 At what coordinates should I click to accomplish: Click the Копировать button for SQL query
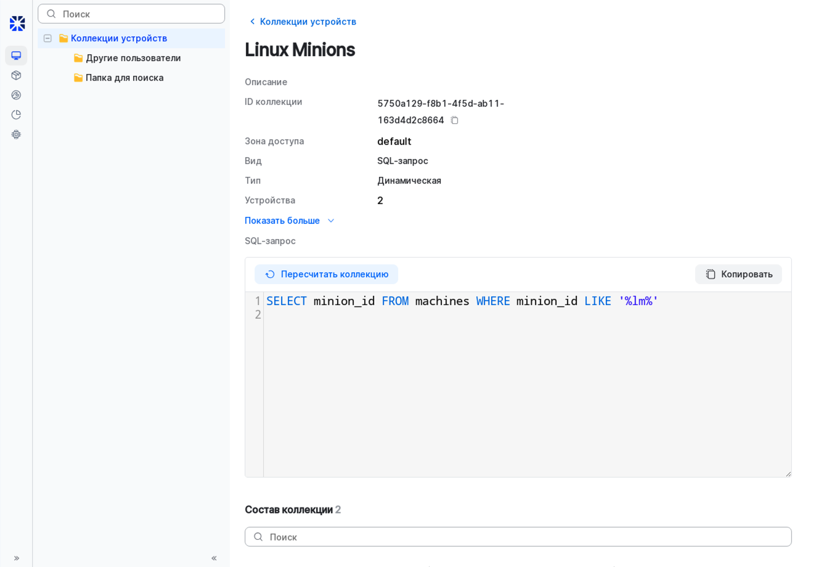[738, 274]
